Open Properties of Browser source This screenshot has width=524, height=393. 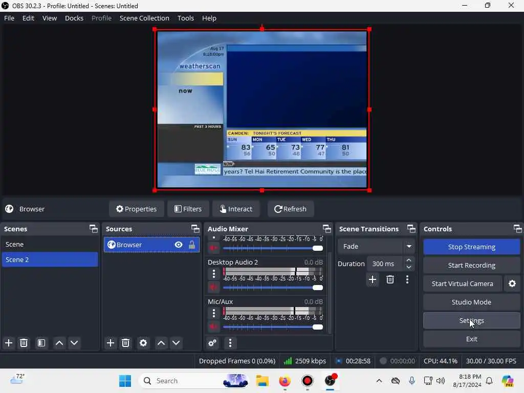(136, 209)
